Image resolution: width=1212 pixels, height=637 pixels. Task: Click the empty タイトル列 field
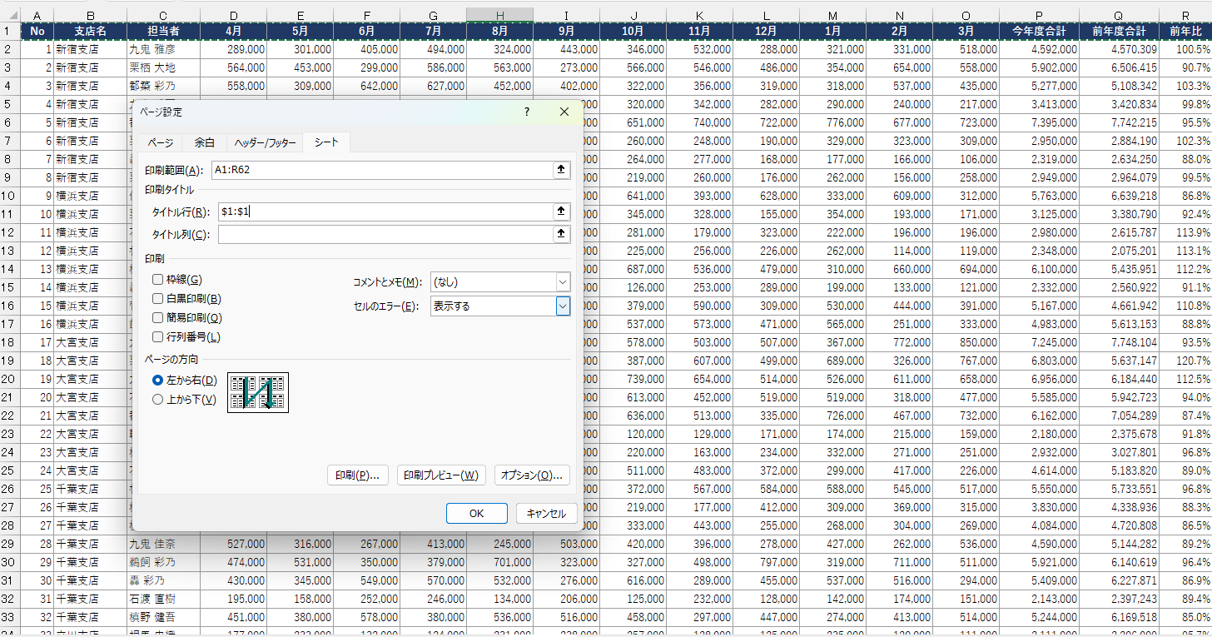[x=385, y=235]
